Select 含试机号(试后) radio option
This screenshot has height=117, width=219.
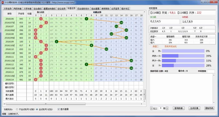[x=37, y=109]
